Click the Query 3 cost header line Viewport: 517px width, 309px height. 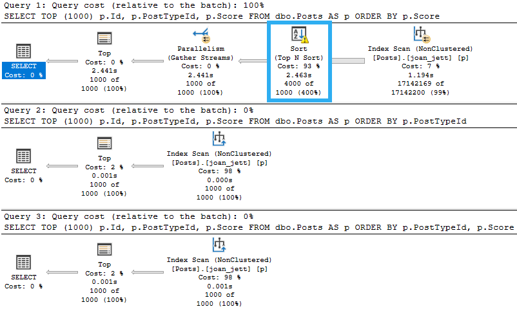point(128,216)
